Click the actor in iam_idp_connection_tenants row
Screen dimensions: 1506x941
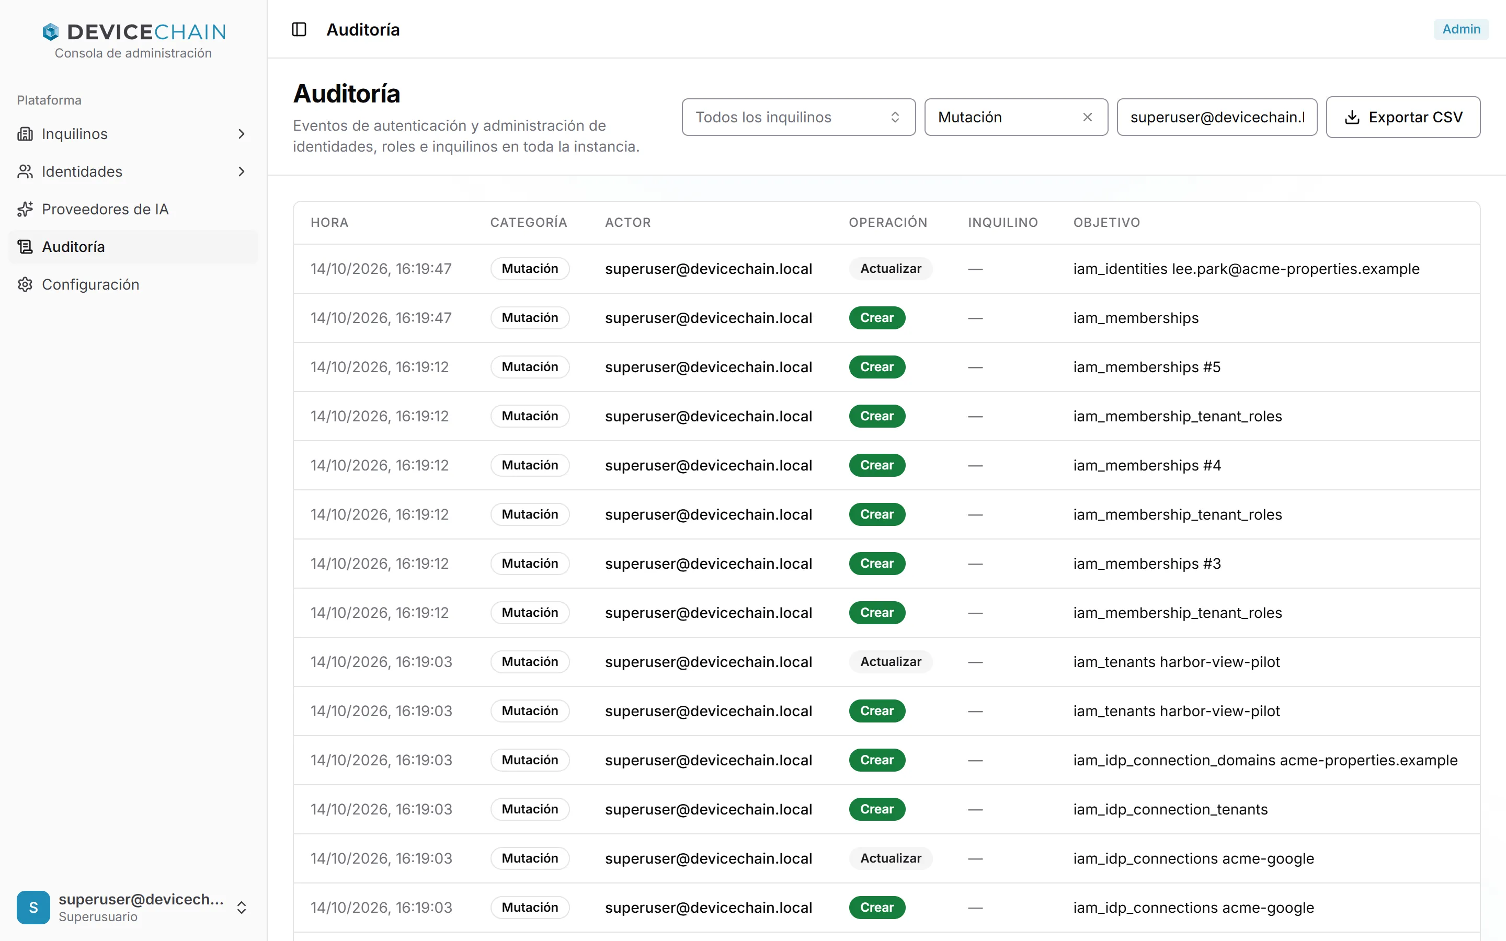pyautogui.click(x=708, y=809)
